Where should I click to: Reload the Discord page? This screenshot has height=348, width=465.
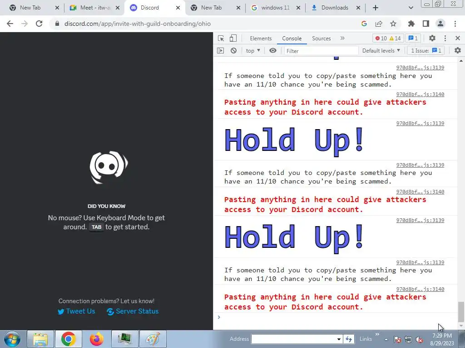pyautogui.click(x=39, y=24)
